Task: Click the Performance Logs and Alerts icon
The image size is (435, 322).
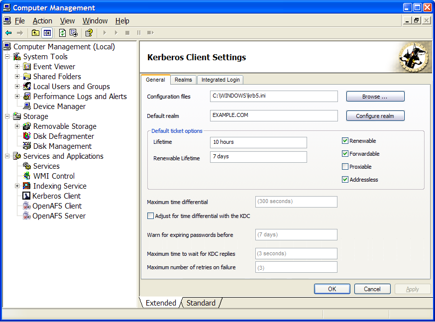Action: (27, 96)
